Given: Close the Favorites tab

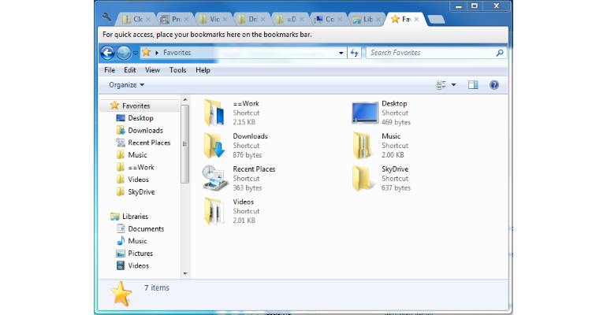Looking at the screenshot, I should tap(416, 19).
